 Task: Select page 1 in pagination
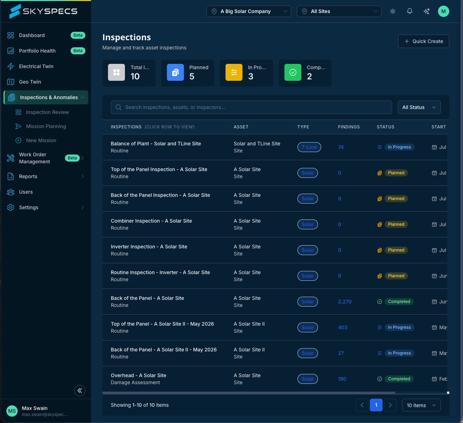coord(376,405)
